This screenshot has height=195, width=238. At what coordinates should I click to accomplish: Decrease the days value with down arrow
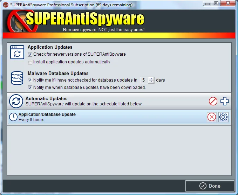[151, 82]
